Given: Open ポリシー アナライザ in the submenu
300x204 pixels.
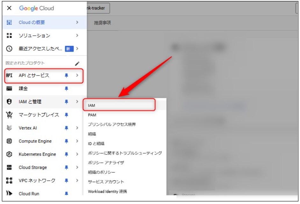Looking at the screenshot, I should [125, 163].
